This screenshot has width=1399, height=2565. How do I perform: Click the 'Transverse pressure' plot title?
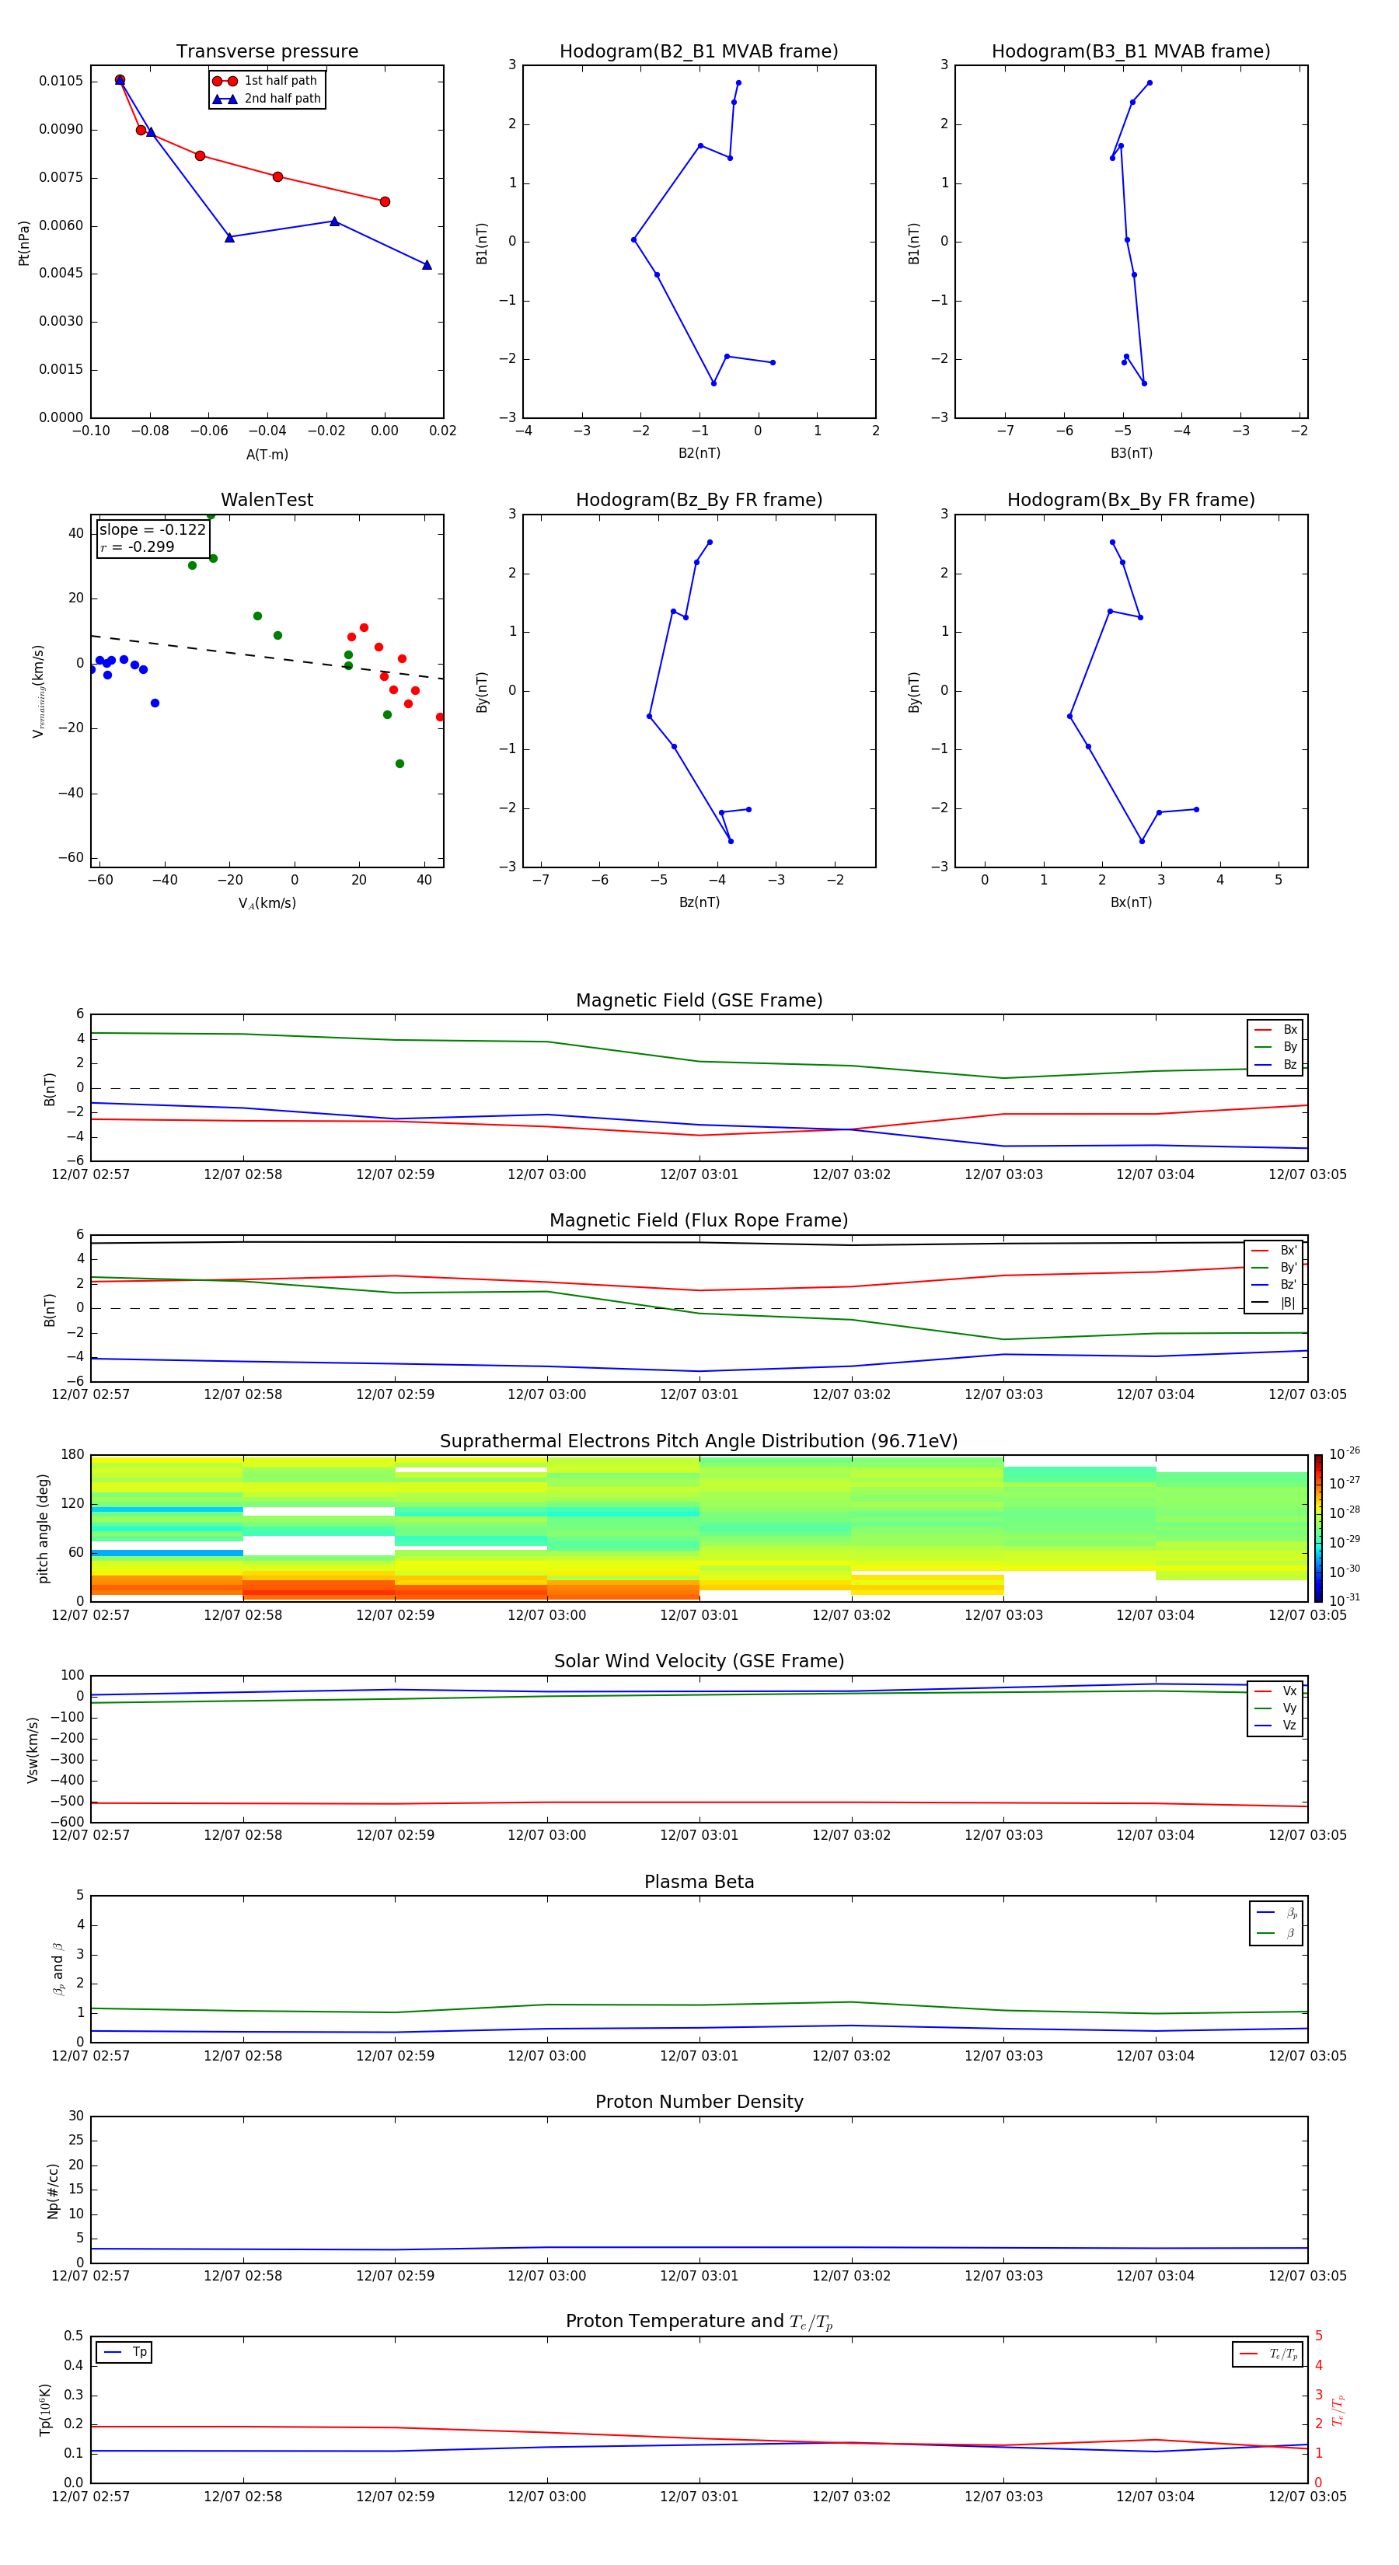267,52
